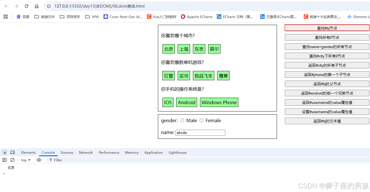
Task: Click the 返回#android的前一个兄弟节点 button
Action: [x=327, y=93]
